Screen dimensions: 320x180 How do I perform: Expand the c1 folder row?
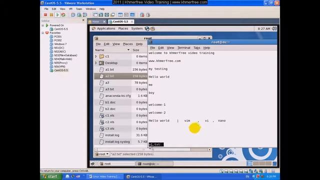pyautogui.click(x=96, y=56)
